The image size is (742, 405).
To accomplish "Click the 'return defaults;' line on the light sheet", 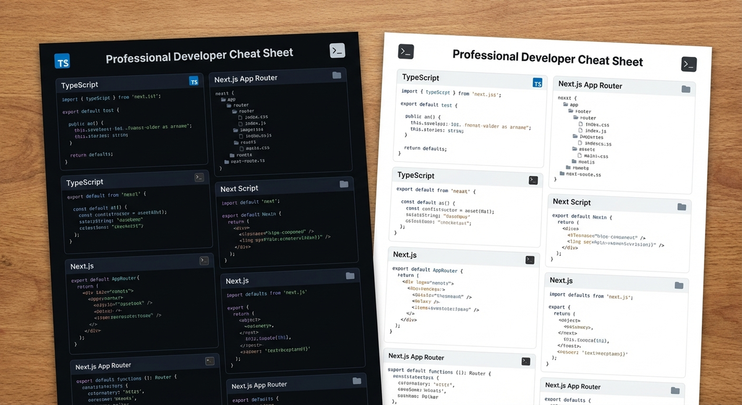I will (x=425, y=148).
